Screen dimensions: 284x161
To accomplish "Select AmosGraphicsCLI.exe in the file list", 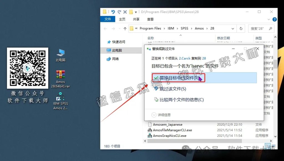I will [x=170, y=136].
